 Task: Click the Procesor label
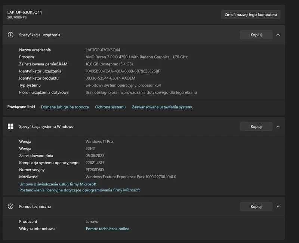point(27,57)
